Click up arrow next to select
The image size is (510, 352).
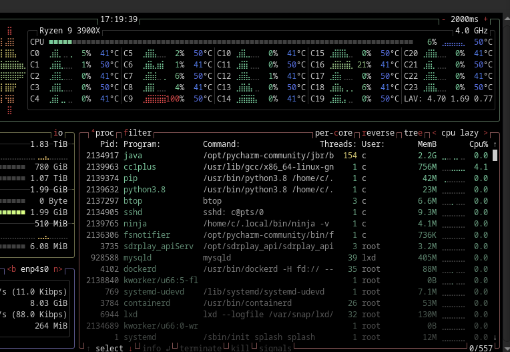[89, 347]
